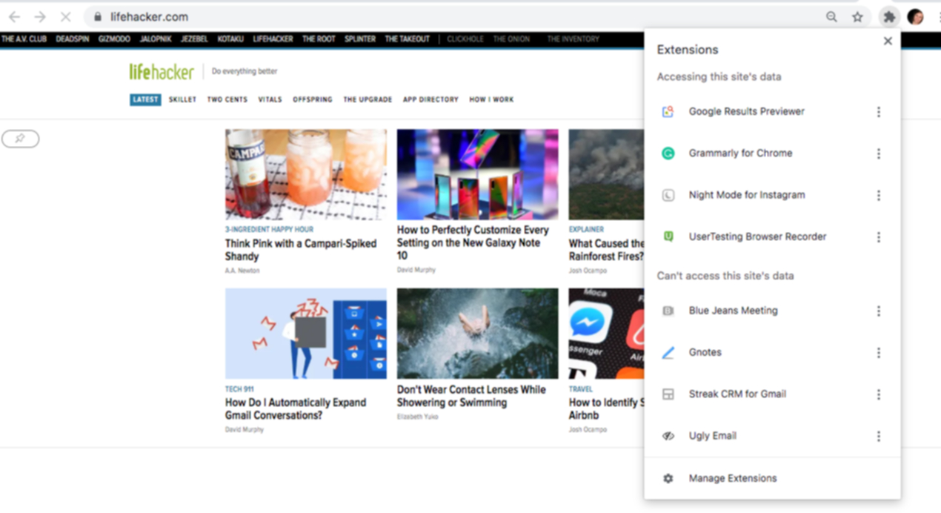This screenshot has height=513, width=941.
Task: Open the Galaxy Note 10 article headline
Action: click(x=473, y=242)
